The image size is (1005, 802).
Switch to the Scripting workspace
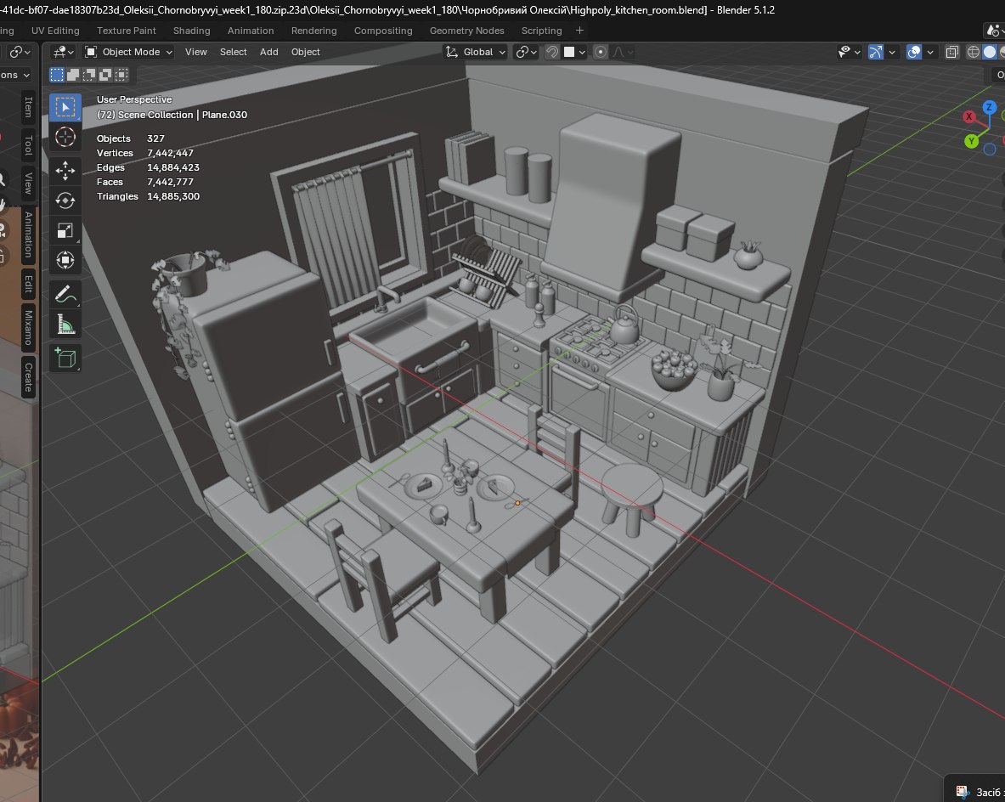point(542,31)
